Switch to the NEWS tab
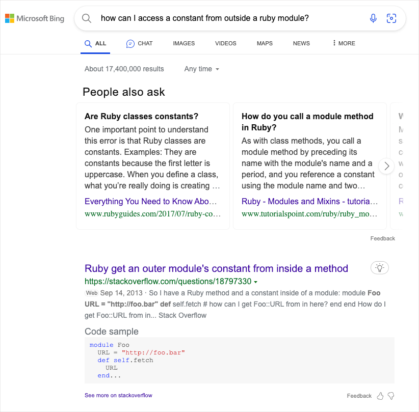This screenshot has width=419, height=412. pos(301,43)
